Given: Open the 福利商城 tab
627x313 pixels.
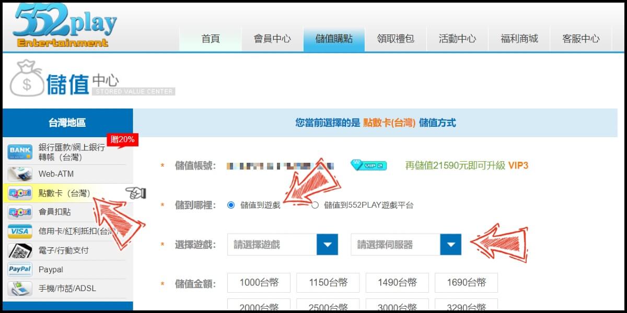Looking at the screenshot, I should [519, 39].
